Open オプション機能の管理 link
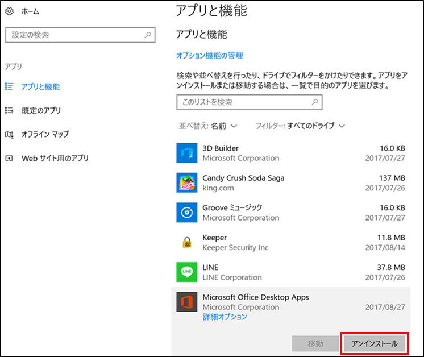The height and width of the screenshot is (357, 424). tap(210, 56)
